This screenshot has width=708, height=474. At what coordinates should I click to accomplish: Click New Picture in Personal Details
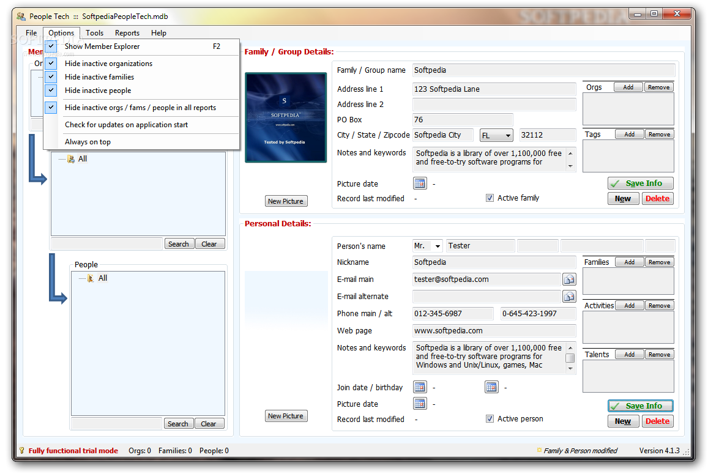286,417
